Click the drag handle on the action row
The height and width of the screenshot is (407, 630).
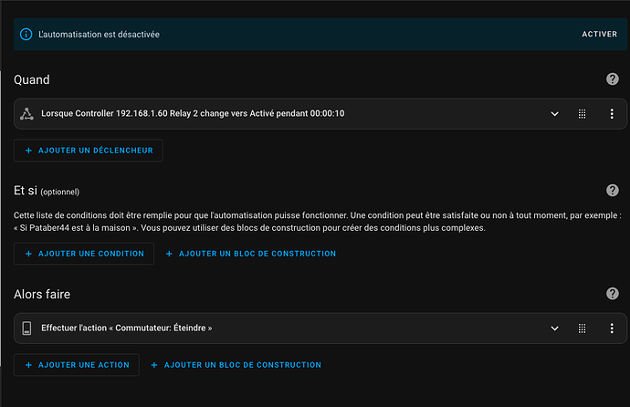(x=582, y=328)
